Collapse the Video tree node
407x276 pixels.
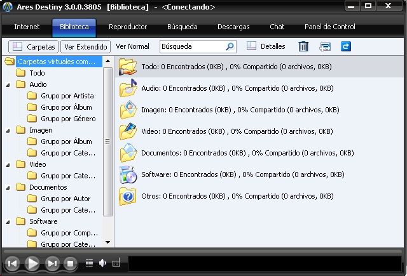pyautogui.click(x=8, y=165)
